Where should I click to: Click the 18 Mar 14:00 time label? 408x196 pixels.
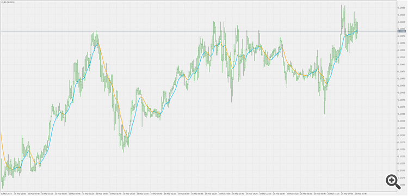(x=102, y=194)
